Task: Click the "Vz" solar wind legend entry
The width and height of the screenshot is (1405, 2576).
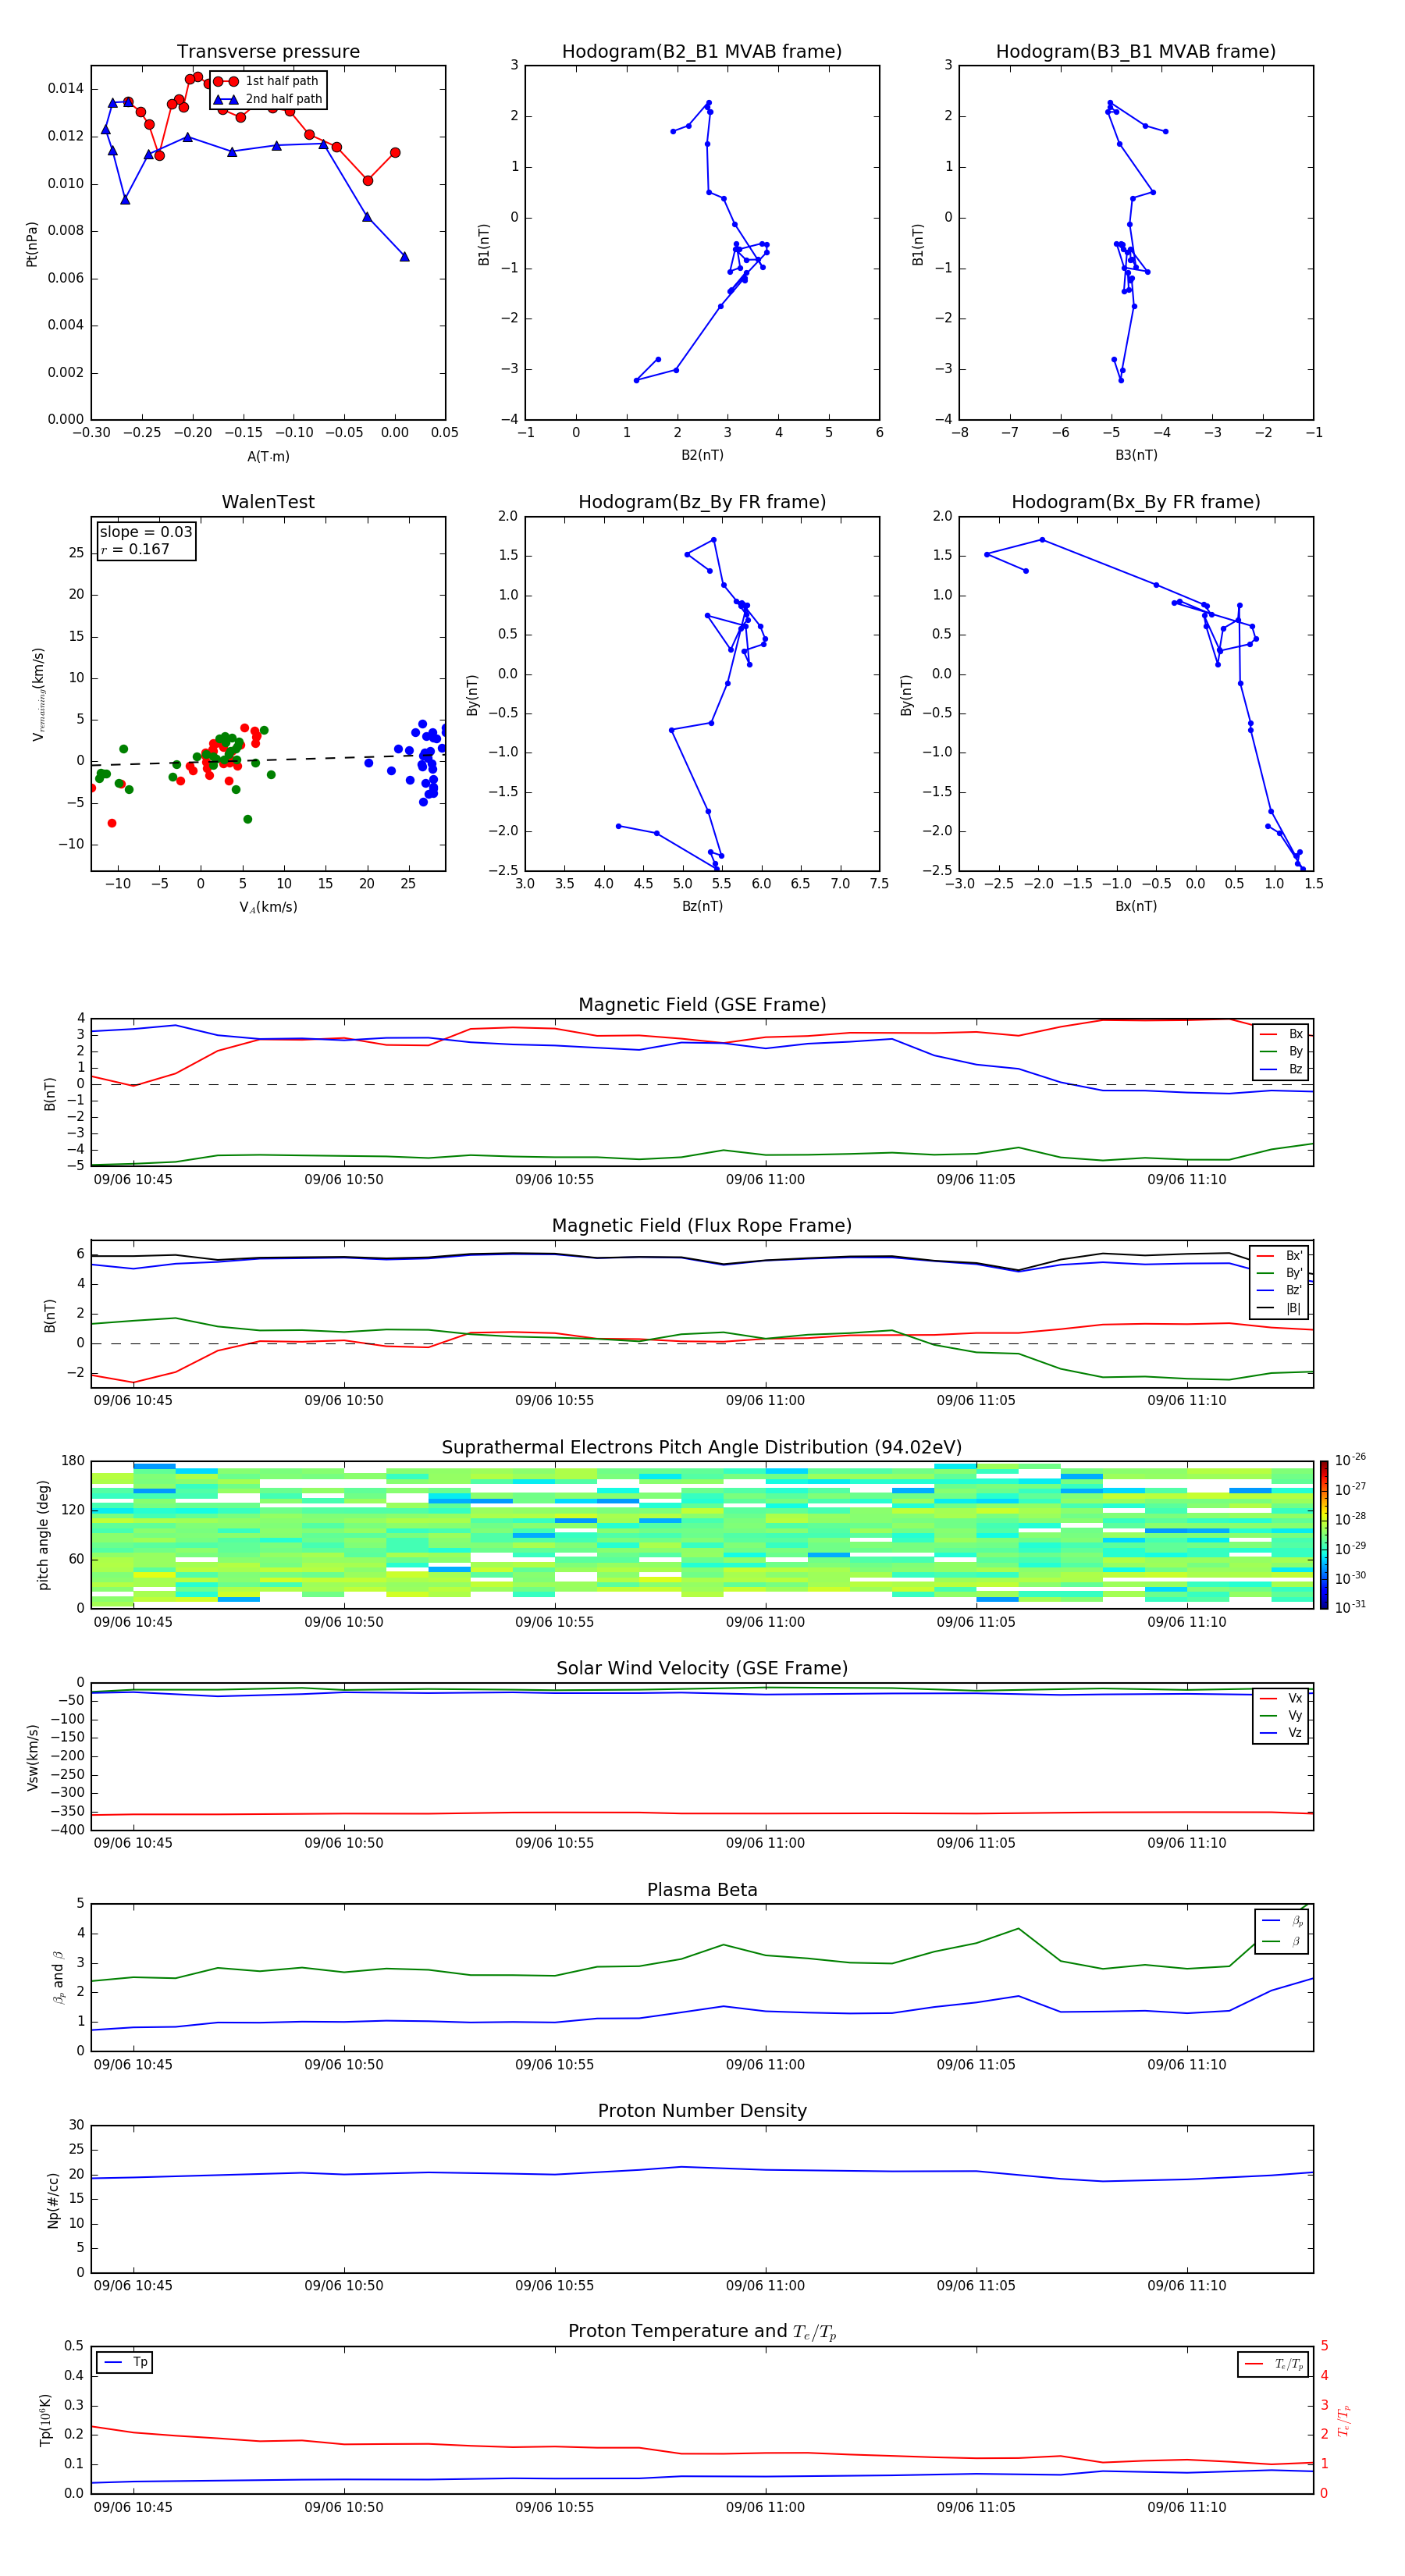Action: (x=1281, y=1733)
